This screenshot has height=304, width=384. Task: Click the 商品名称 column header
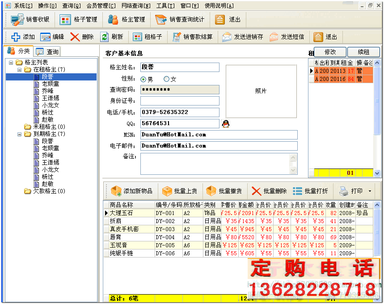coord(131,205)
